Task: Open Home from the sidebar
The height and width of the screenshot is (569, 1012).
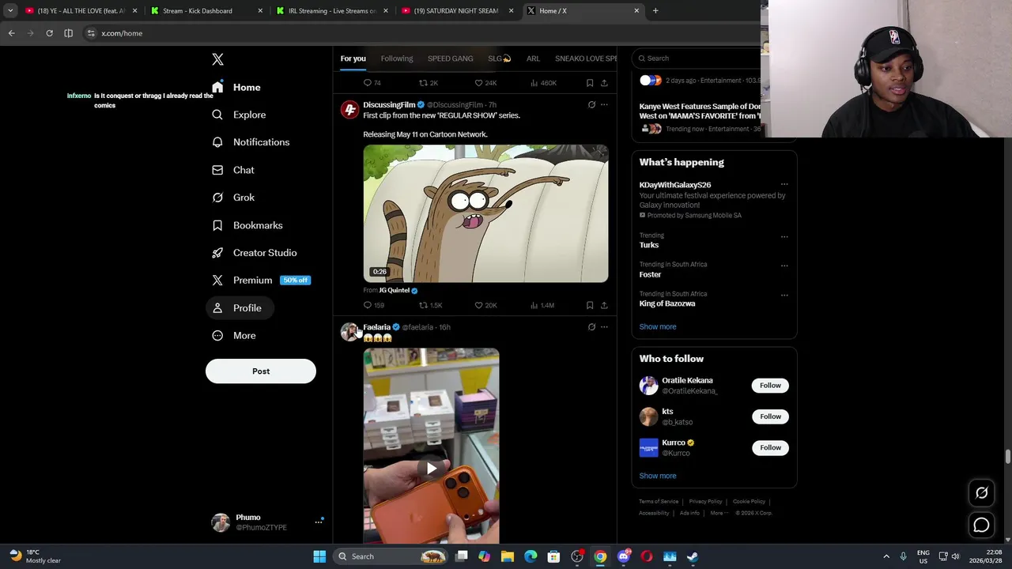Action: point(236,87)
